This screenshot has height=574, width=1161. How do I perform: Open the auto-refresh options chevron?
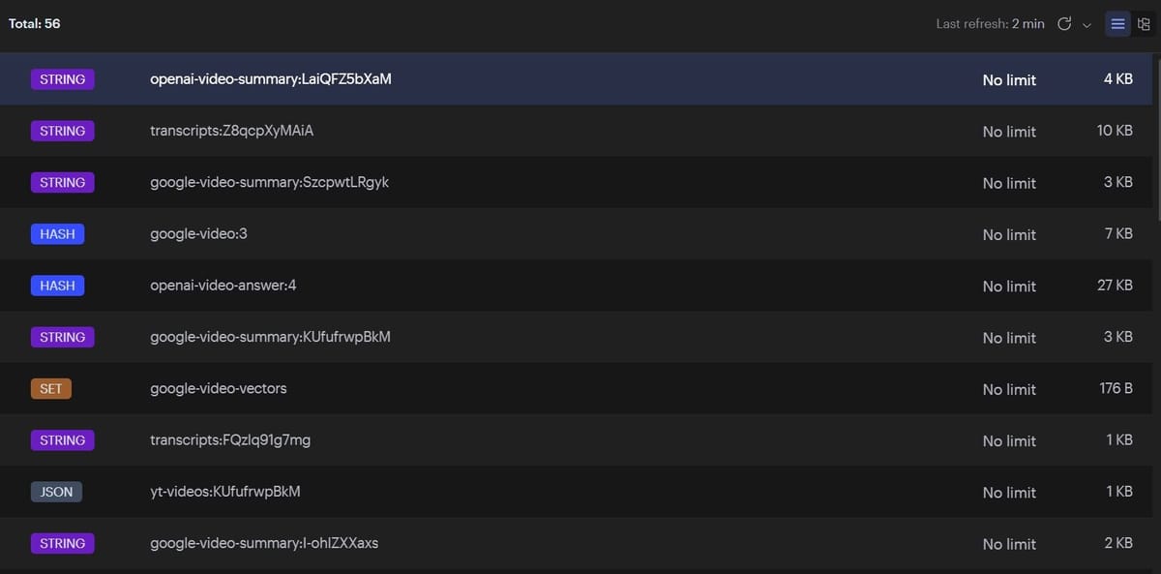tap(1087, 25)
